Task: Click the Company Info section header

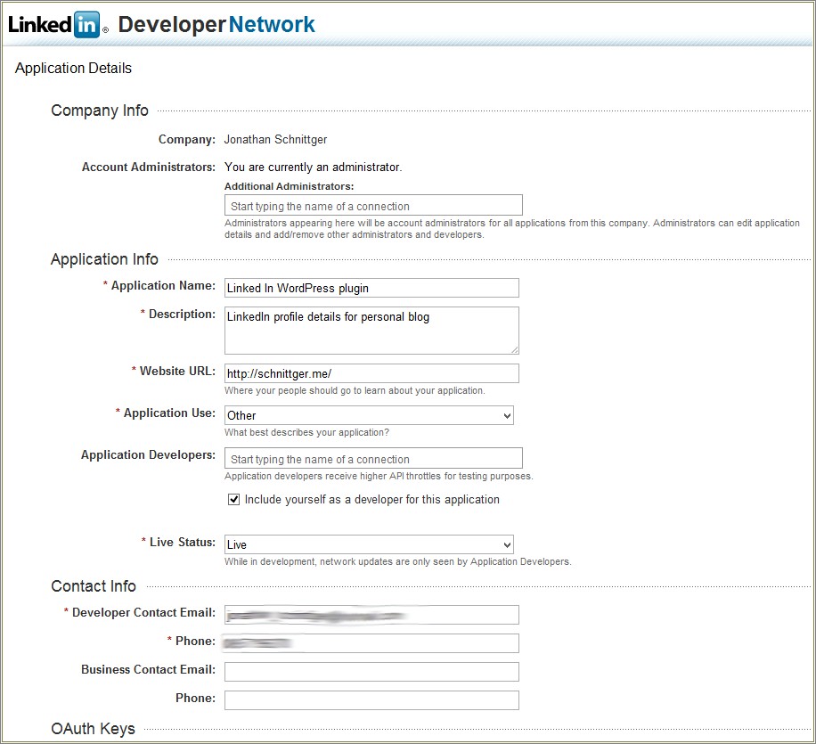Action: point(99,110)
